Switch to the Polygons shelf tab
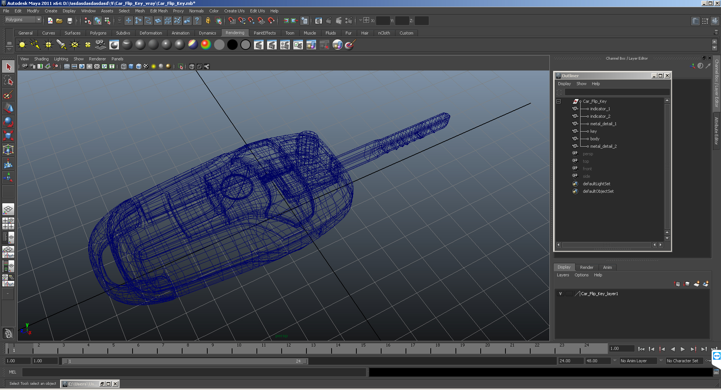The height and width of the screenshot is (390, 721). (98, 33)
